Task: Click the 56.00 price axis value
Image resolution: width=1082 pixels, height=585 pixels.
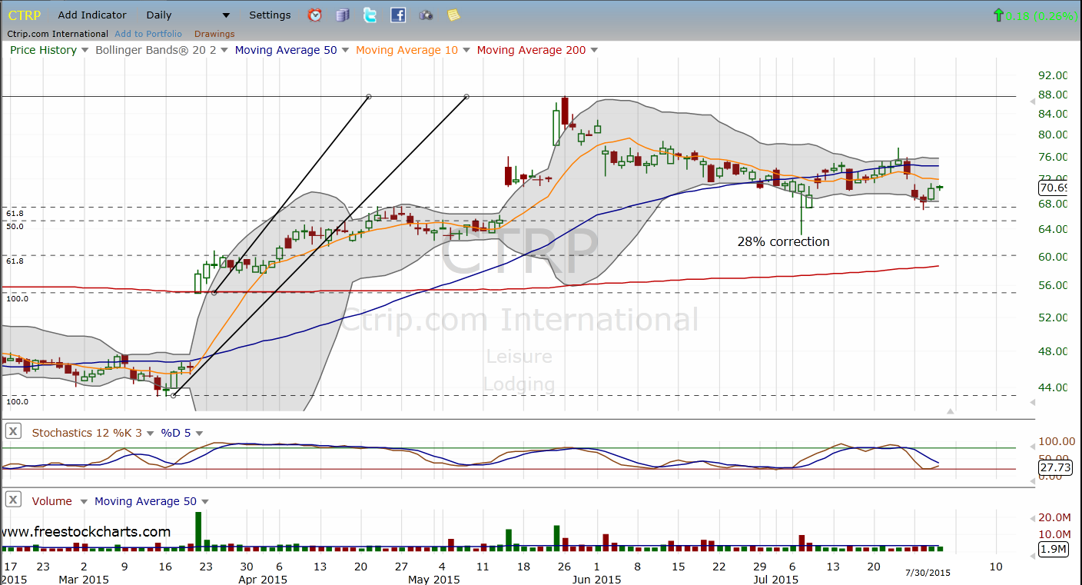Action: click(x=1053, y=285)
